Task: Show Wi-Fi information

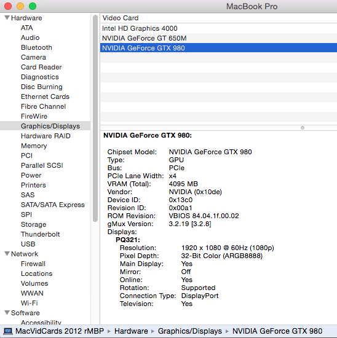Action: pos(29,303)
